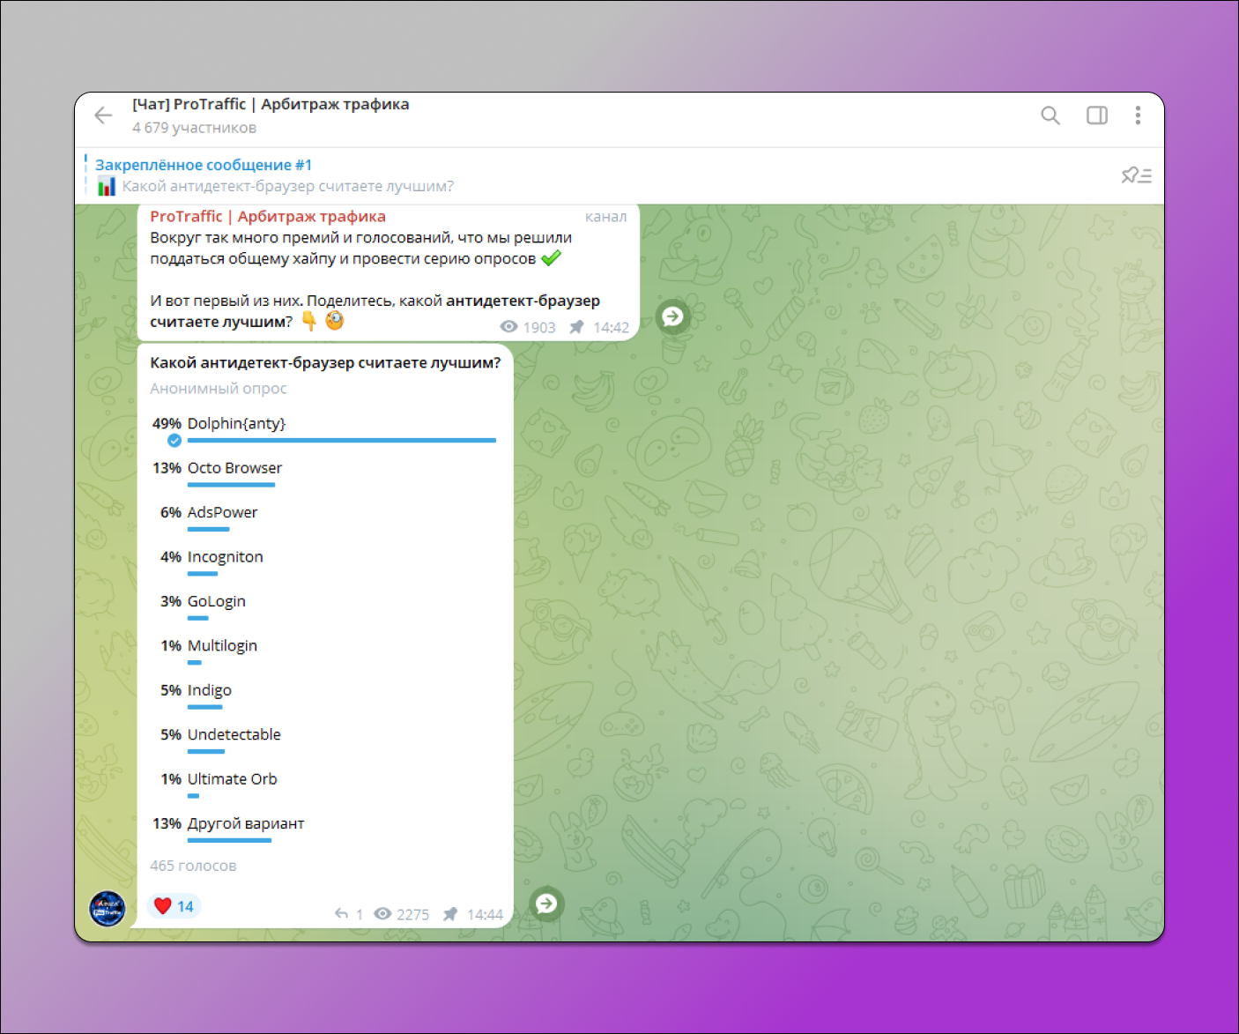Vote for the AdsPower option

[222, 512]
